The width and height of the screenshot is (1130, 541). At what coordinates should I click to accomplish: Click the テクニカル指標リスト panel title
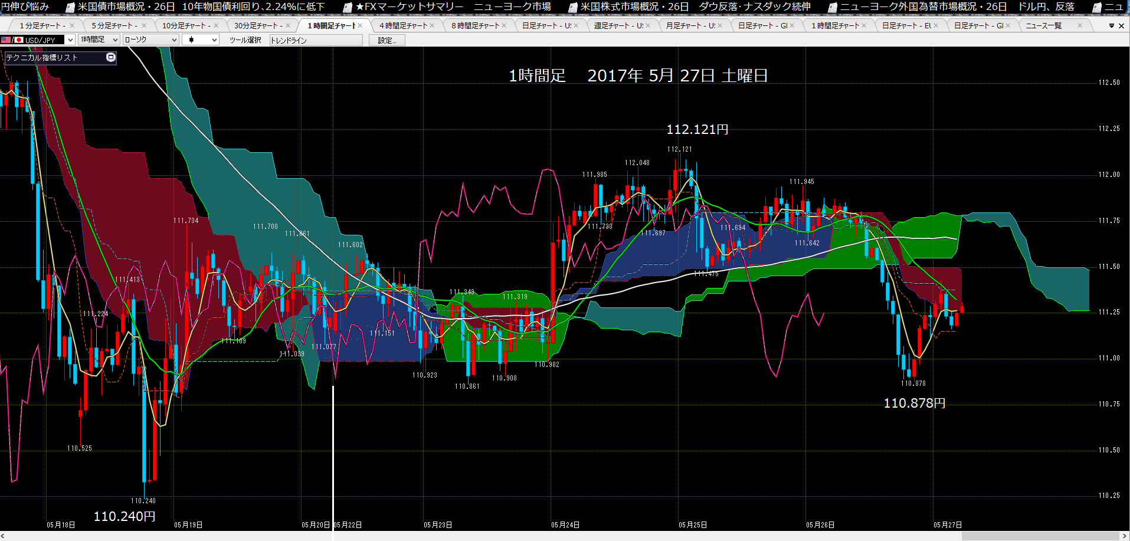click(42, 57)
